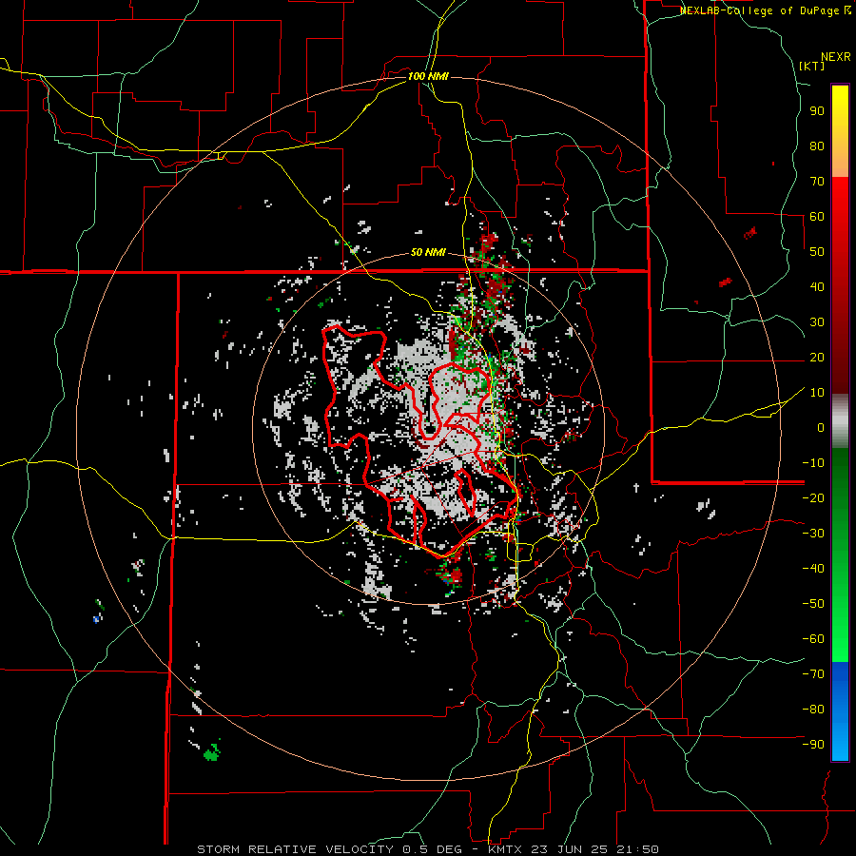Click the 23 JUN 25 date text
This screenshot has width=856, height=856.
coord(570,849)
